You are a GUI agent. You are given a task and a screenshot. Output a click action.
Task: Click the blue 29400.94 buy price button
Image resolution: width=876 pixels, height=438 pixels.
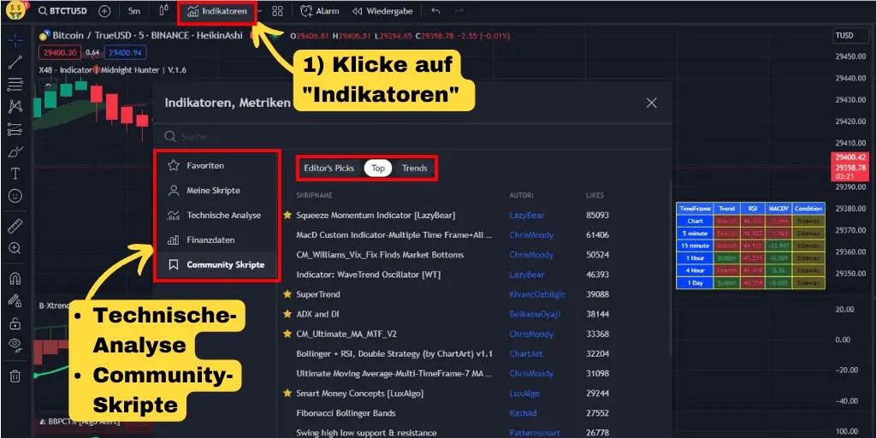pos(126,53)
